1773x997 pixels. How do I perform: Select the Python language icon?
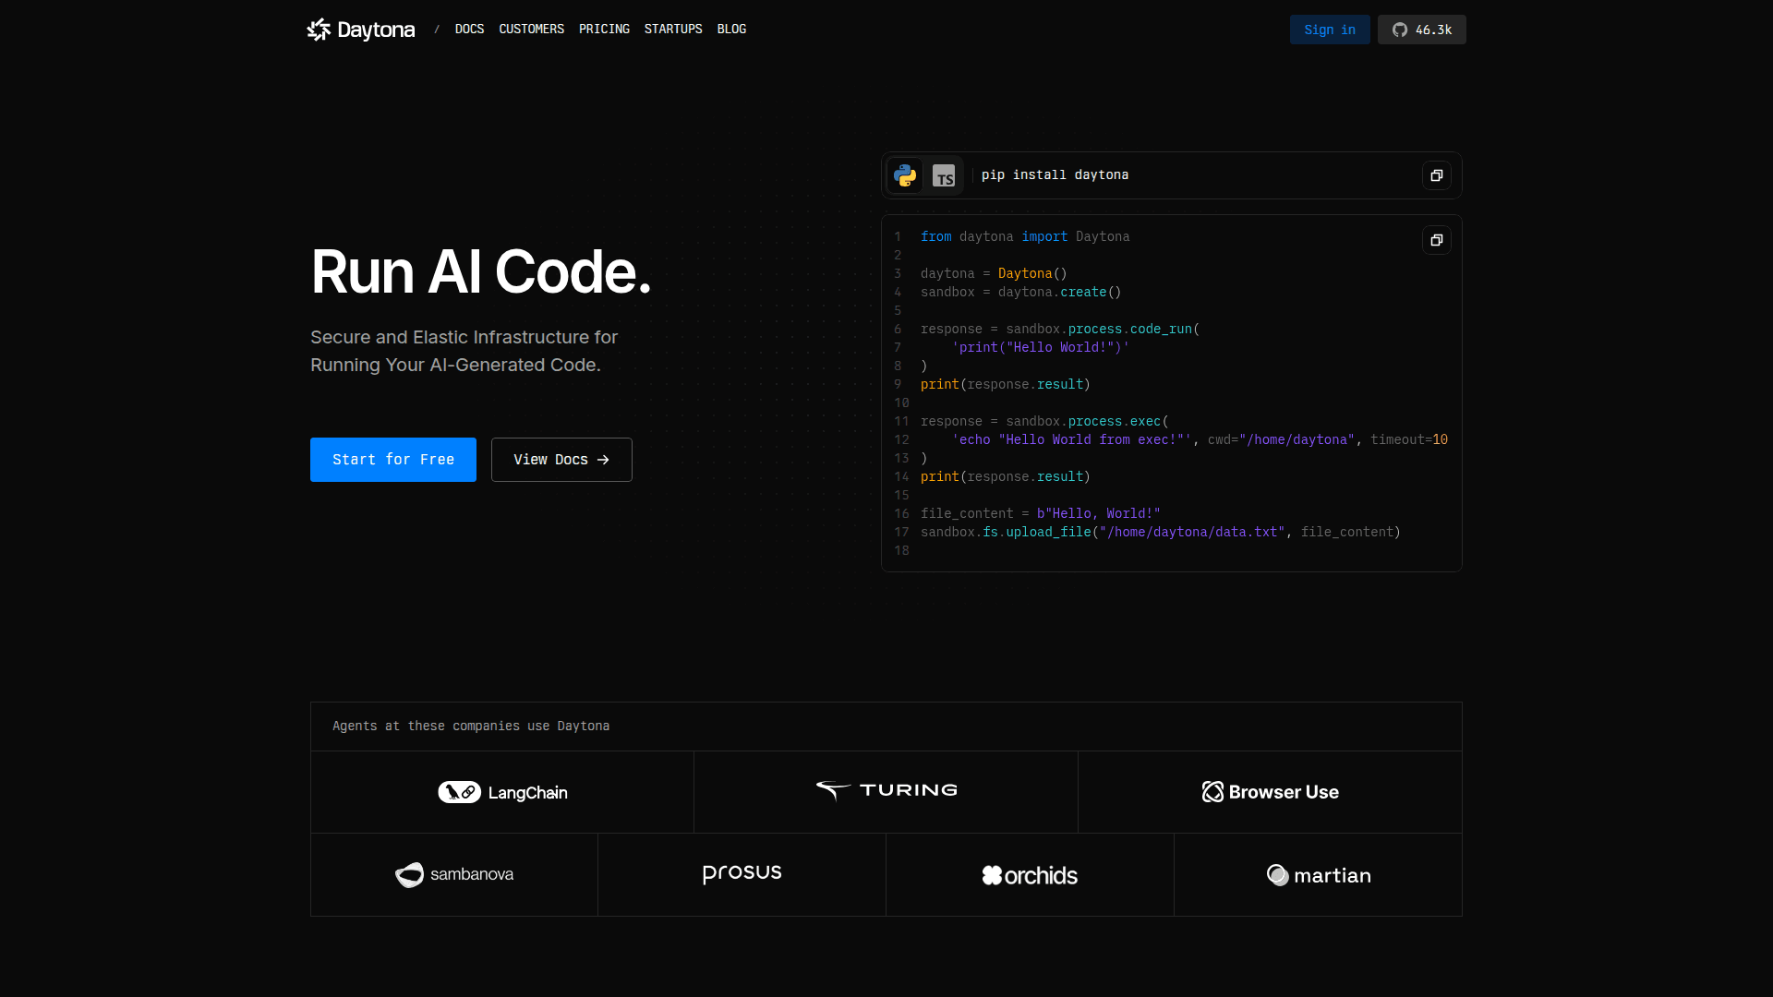(905, 175)
